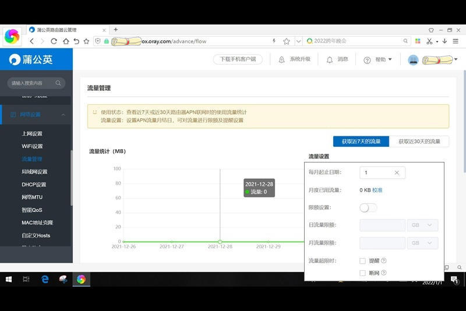Collapse the 网络设置 sidebar section
Screen dimensions: 466x311
63,115
